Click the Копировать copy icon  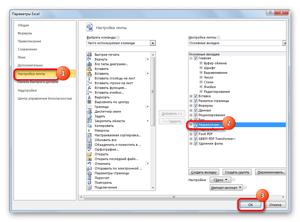pos(89,126)
